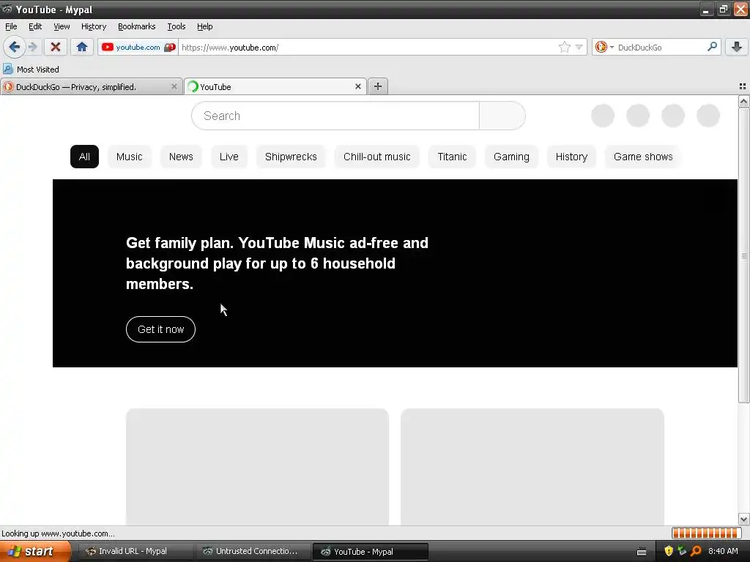Open the Tools menu
Screen dimensions: 750x562
[x=176, y=26]
